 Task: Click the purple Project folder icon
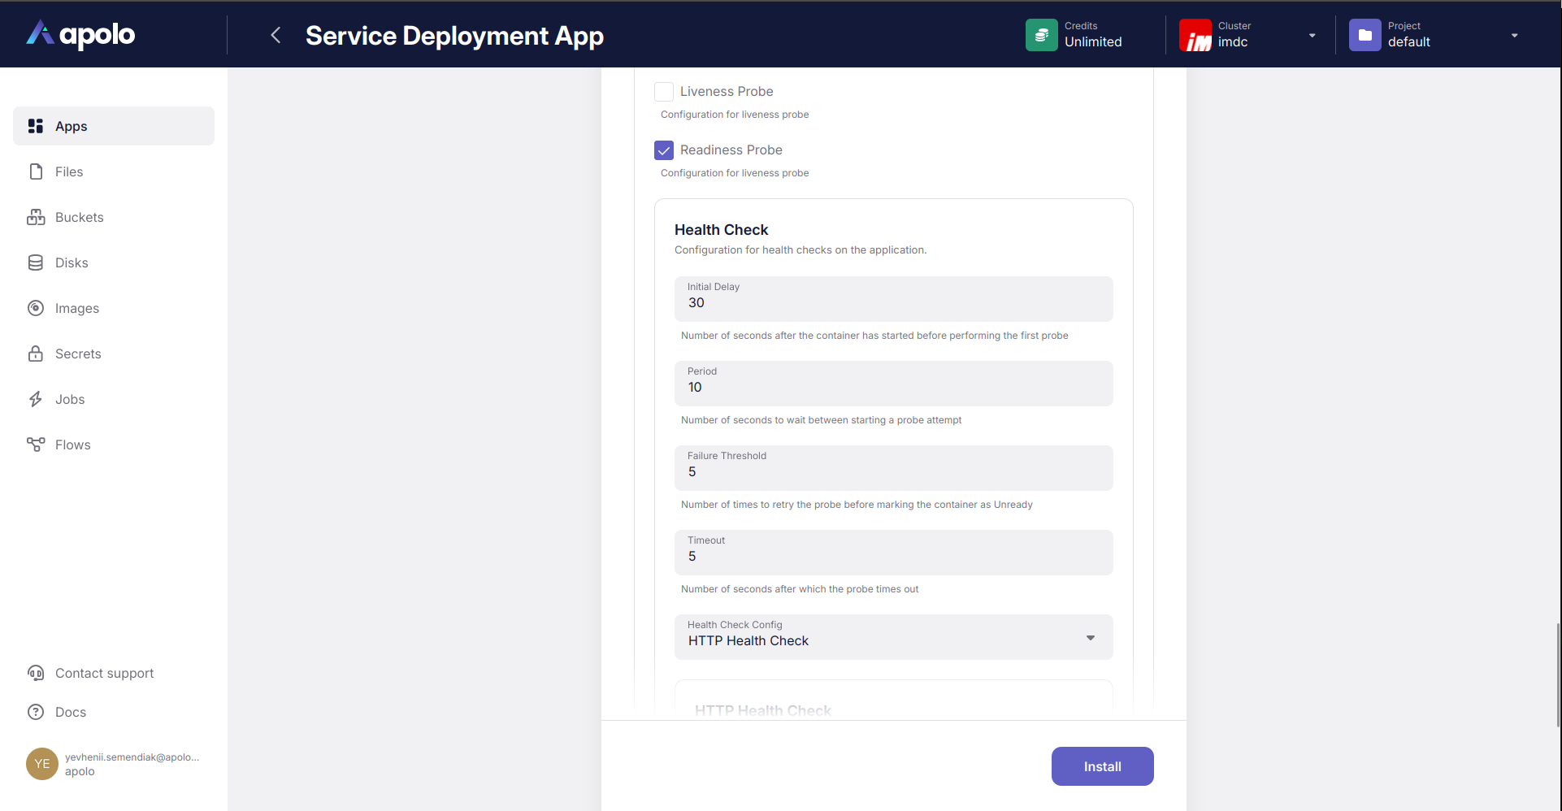point(1365,35)
